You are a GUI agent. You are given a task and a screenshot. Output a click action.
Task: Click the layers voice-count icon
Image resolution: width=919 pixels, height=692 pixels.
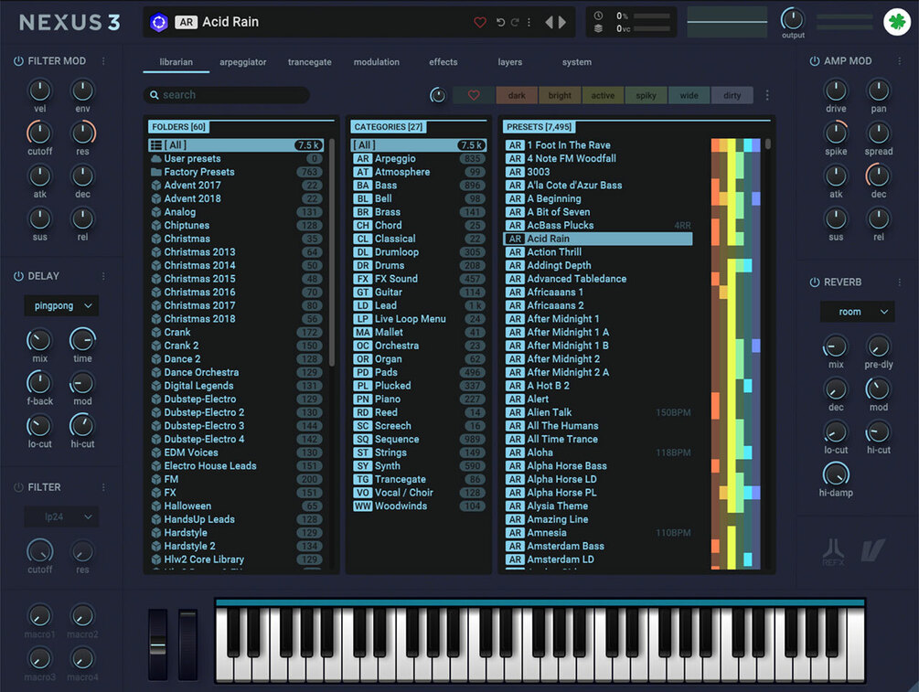click(x=598, y=28)
